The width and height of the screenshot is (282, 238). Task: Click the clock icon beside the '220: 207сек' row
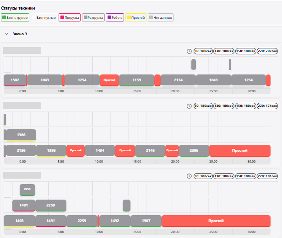coord(189,51)
